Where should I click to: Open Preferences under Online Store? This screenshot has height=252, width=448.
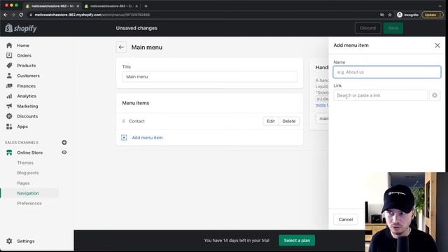(x=29, y=203)
